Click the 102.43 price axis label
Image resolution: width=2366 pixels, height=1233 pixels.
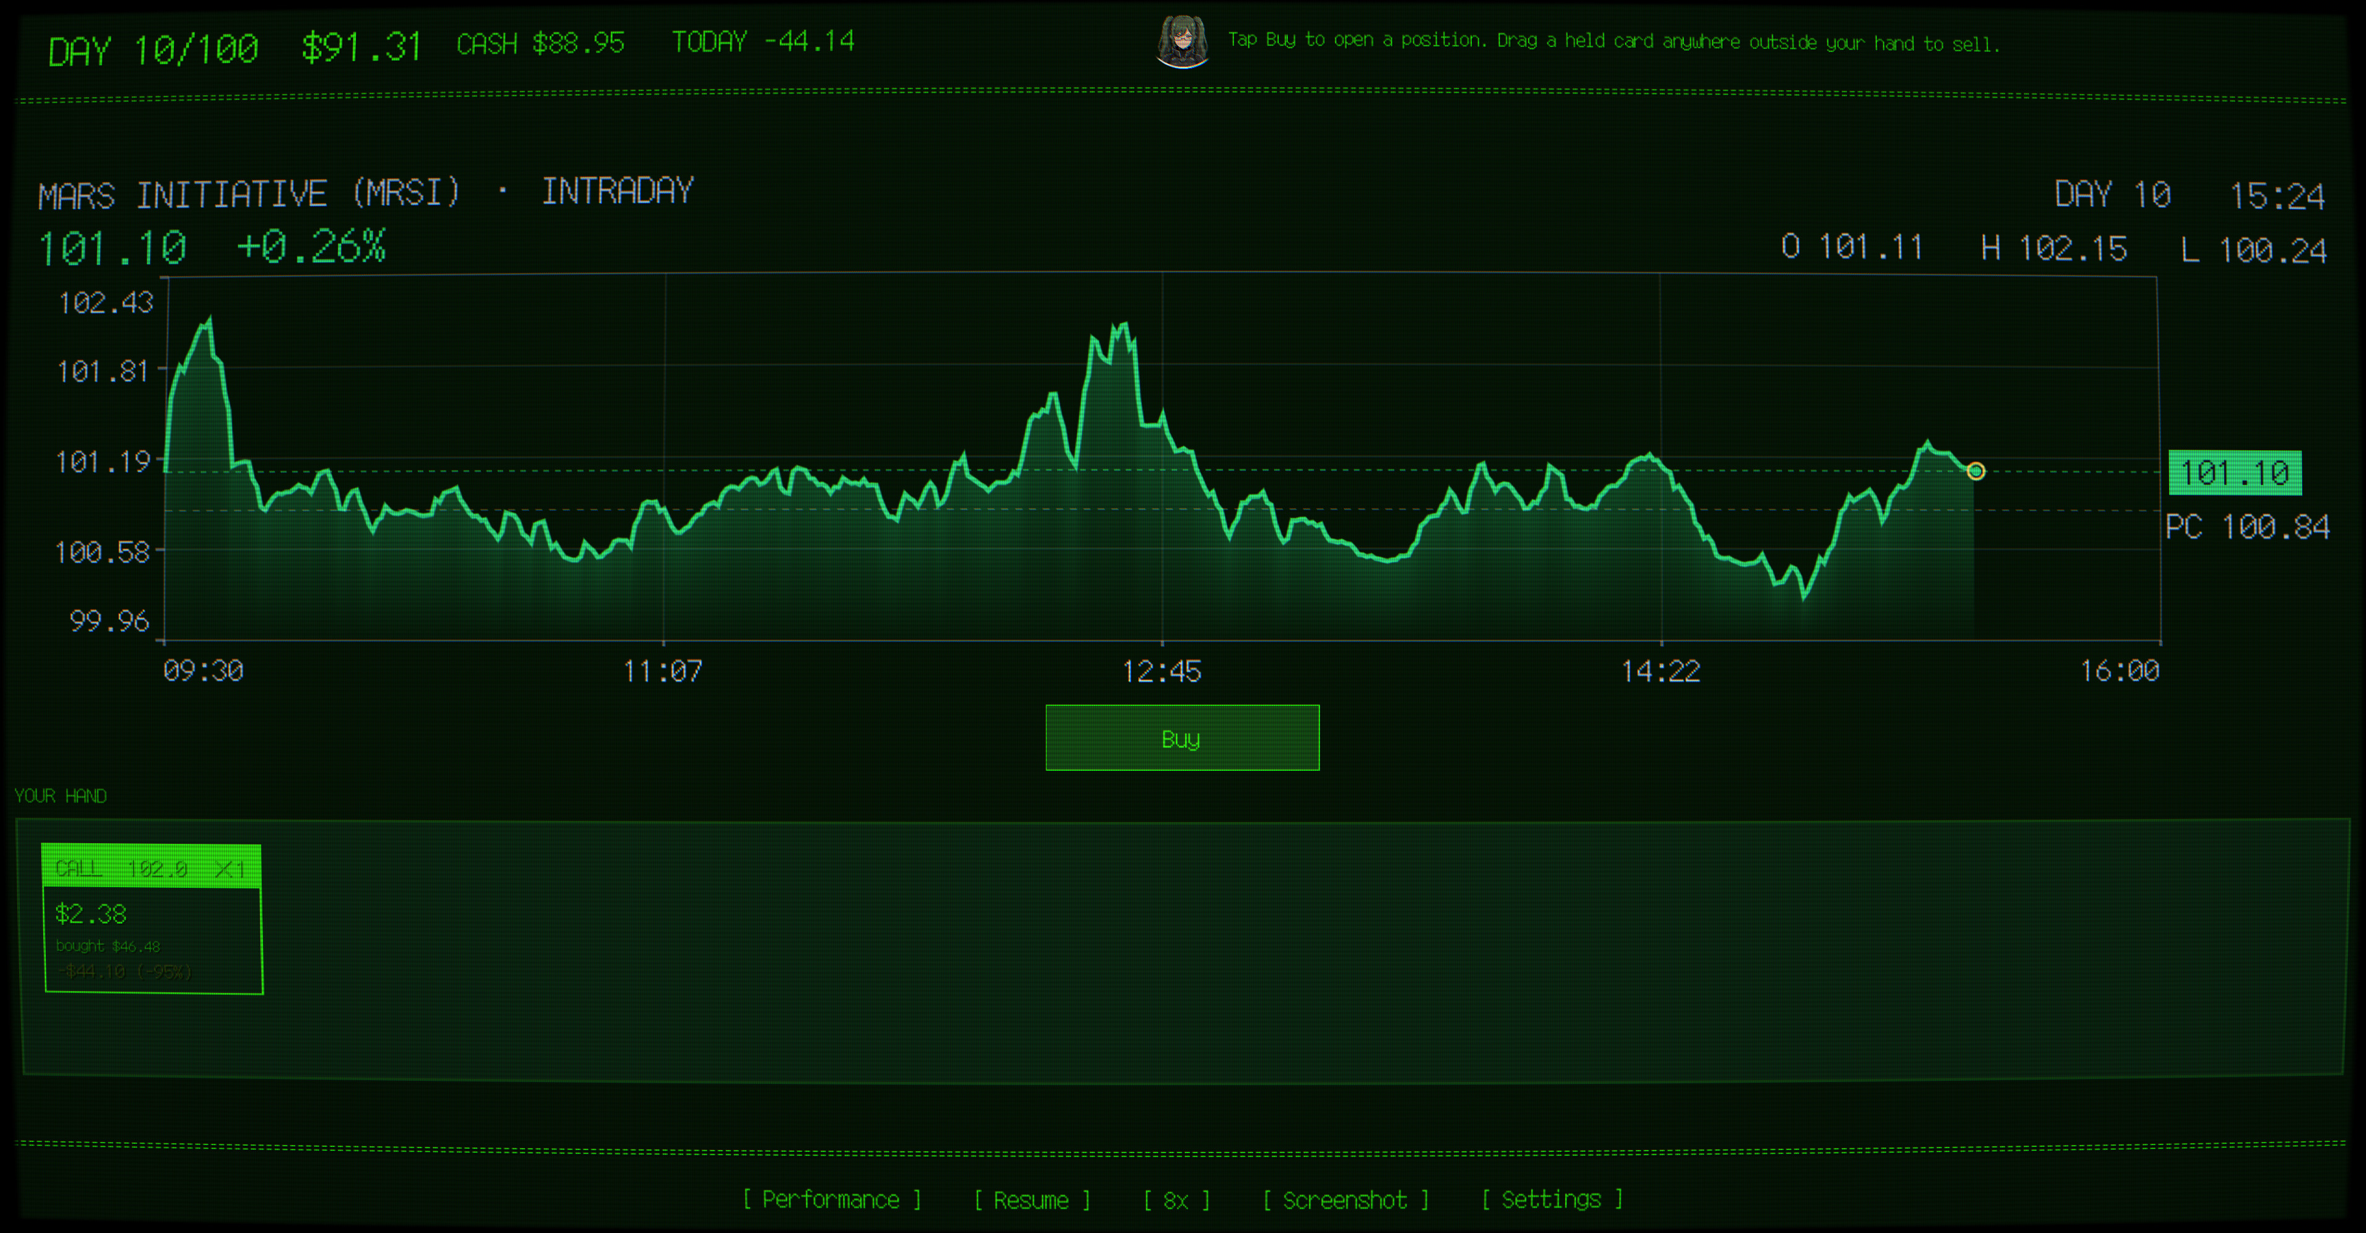[x=106, y=303]
